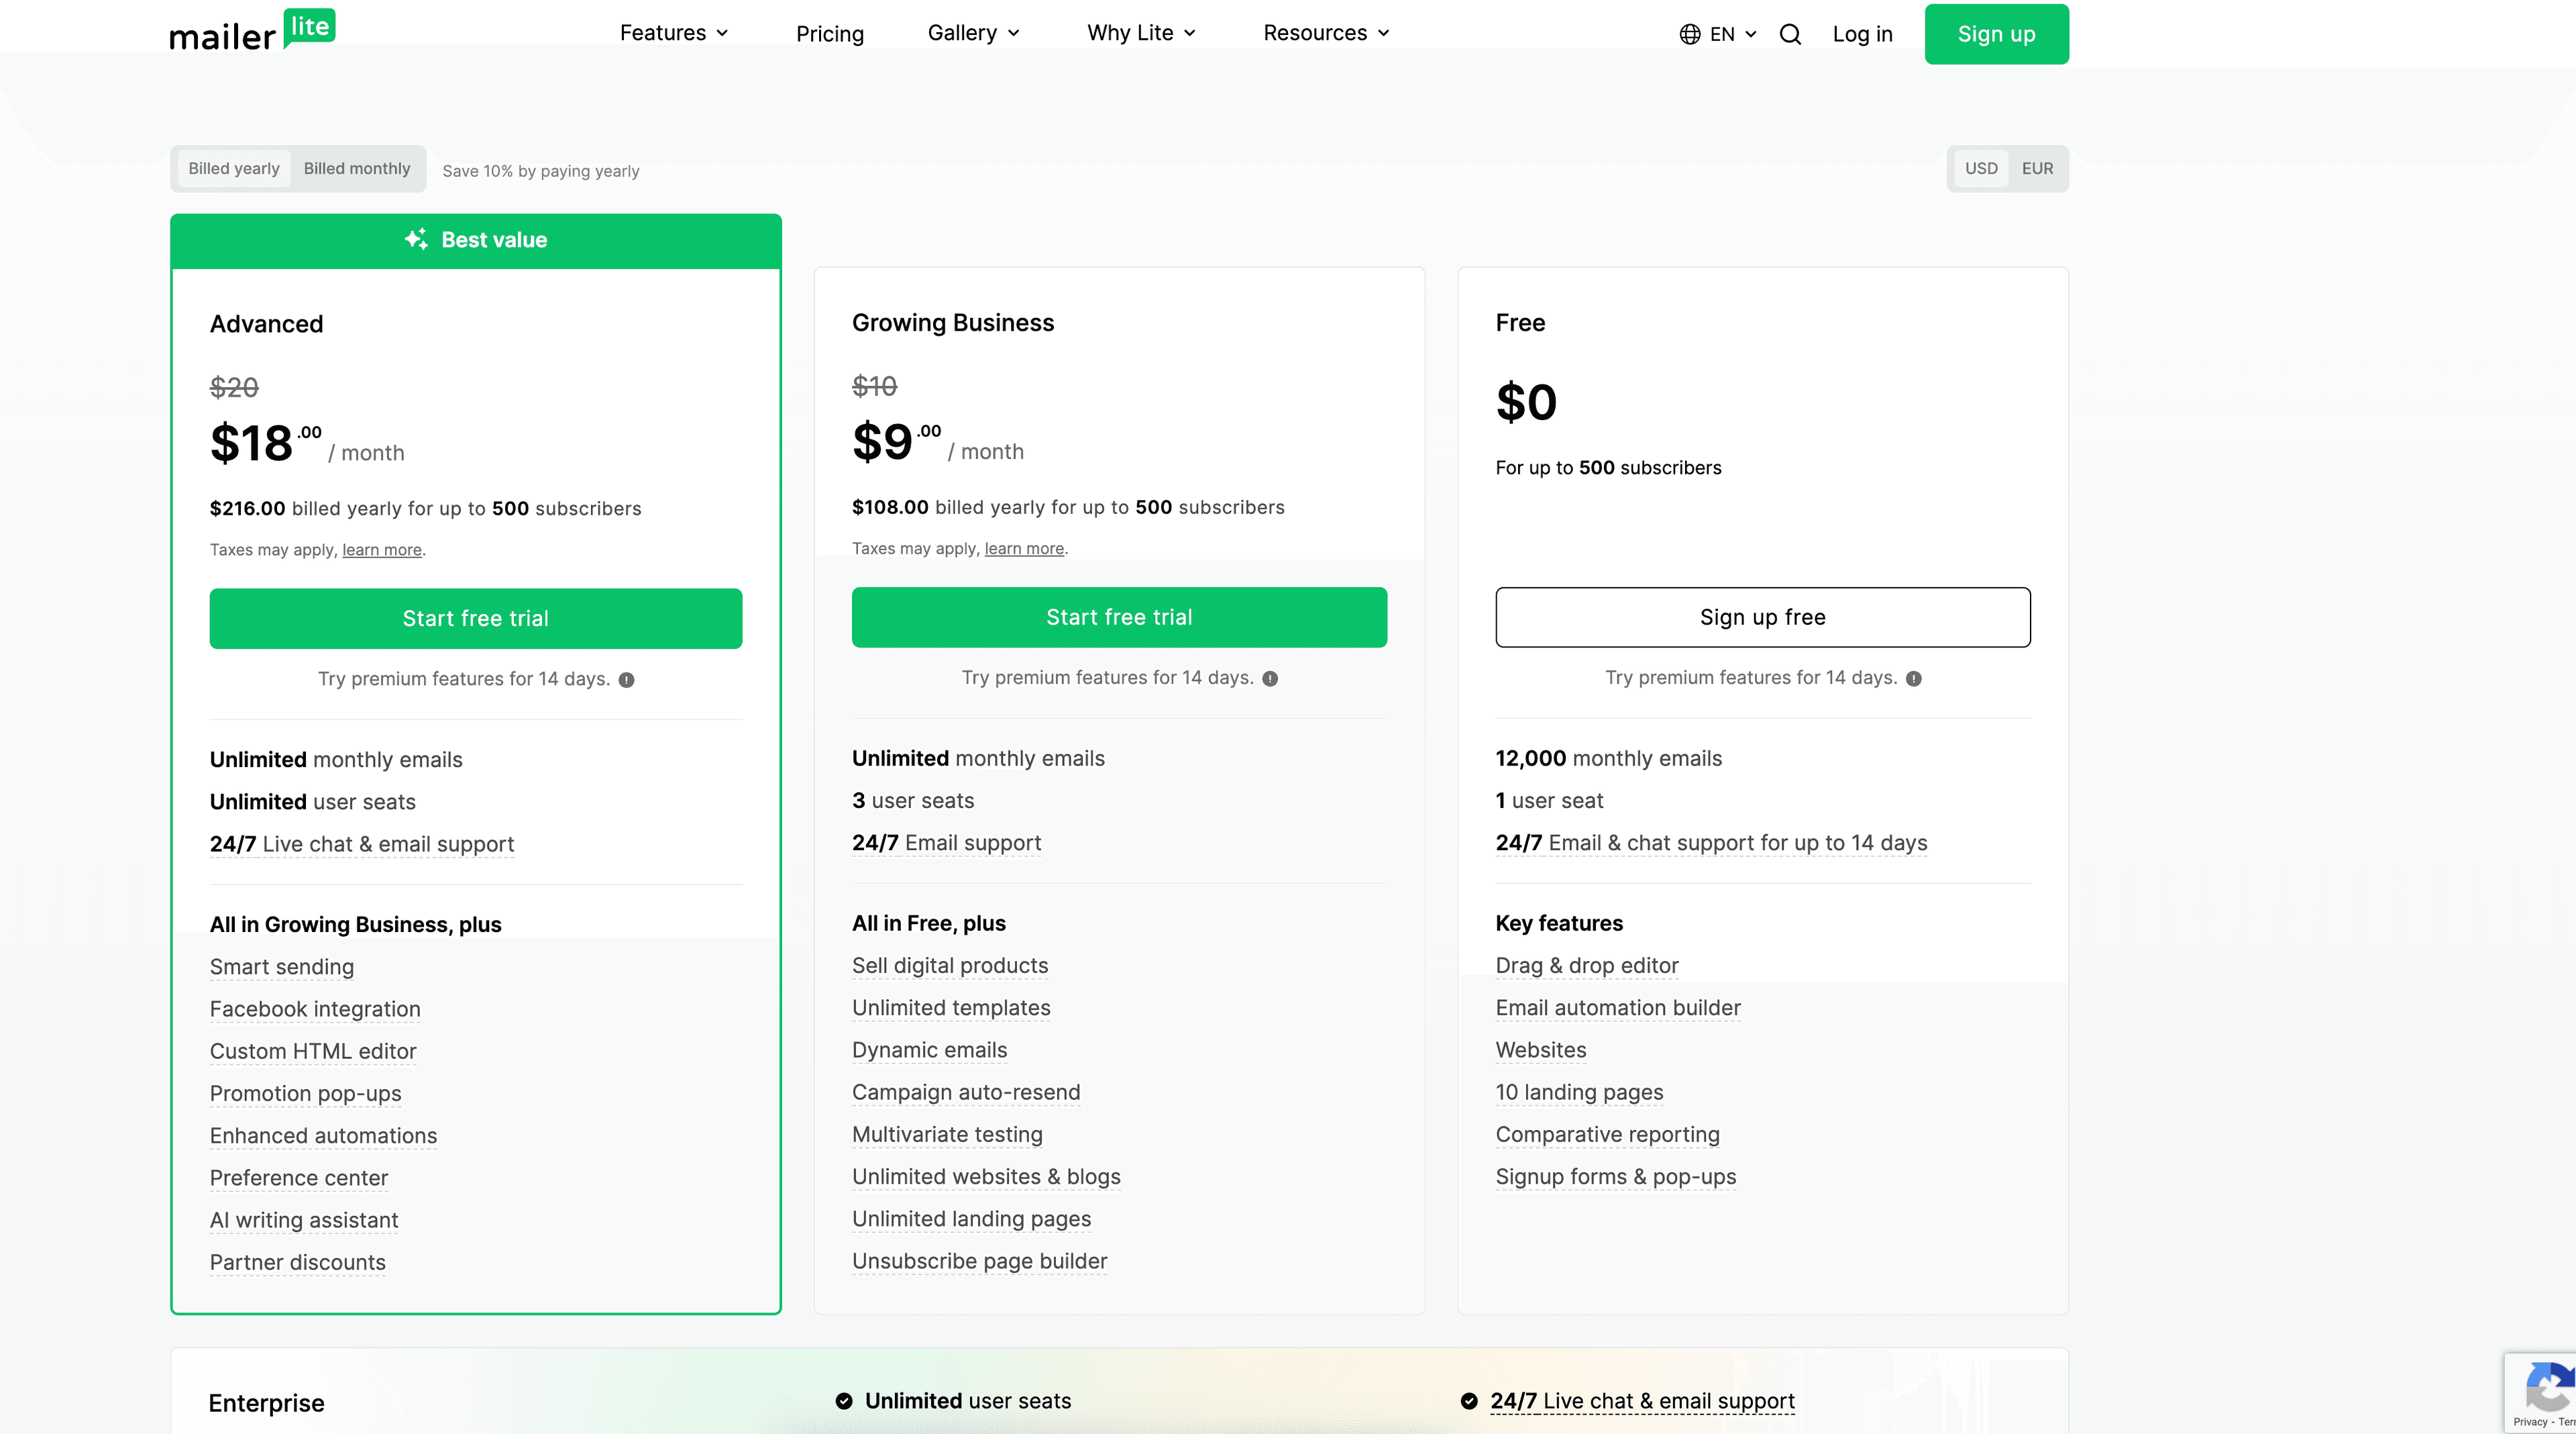Click the Campaign auto-resend feature link
Screen dimensions: 2576x1434
966,1092
